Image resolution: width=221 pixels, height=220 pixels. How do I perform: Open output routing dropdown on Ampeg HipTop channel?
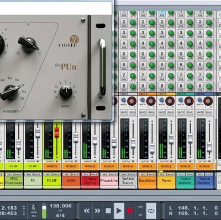94,161
